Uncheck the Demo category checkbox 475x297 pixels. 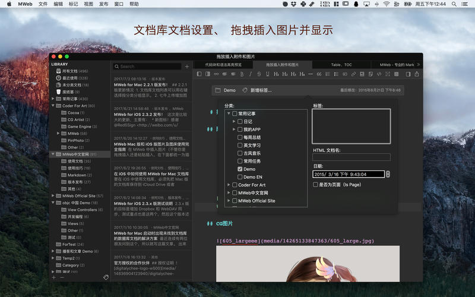[x=240, y=169]
